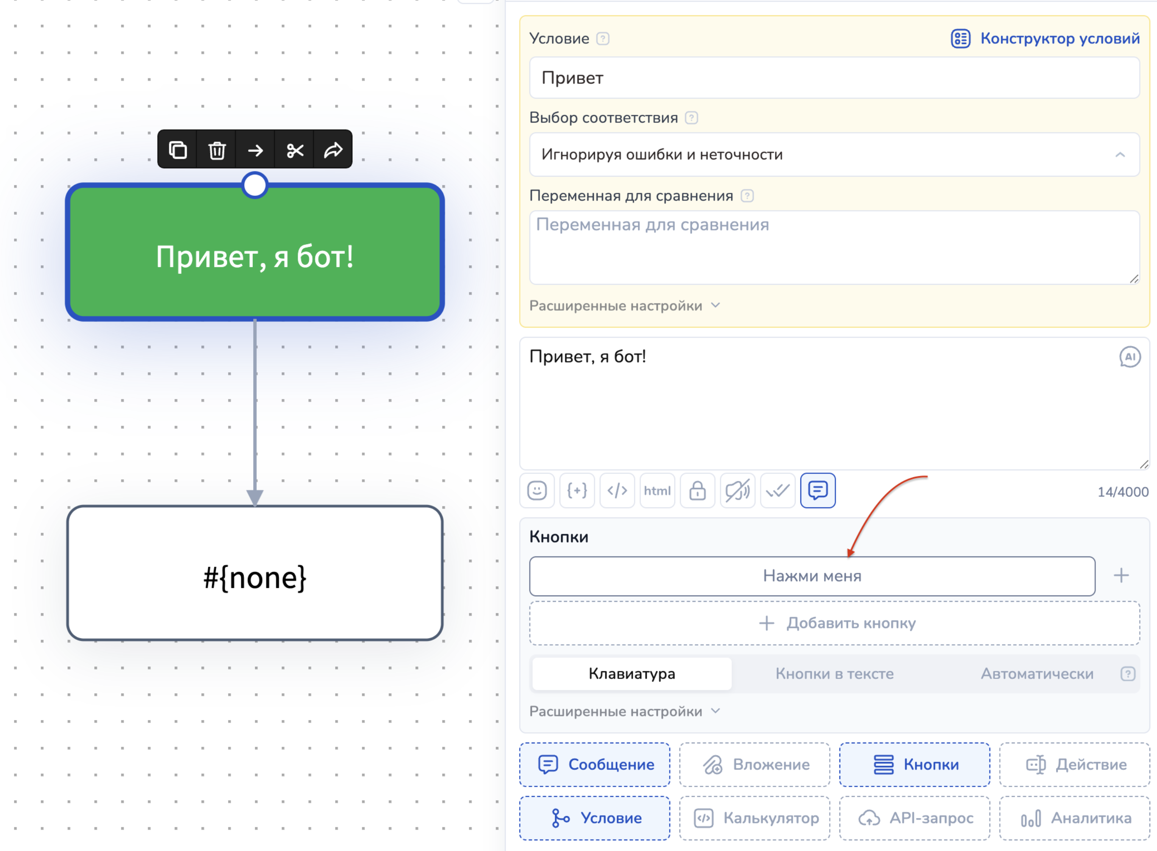The width and height of the screenshot is (1157, 851).
Task: Select the Автоматически tab
Action: click(1037, 674)
